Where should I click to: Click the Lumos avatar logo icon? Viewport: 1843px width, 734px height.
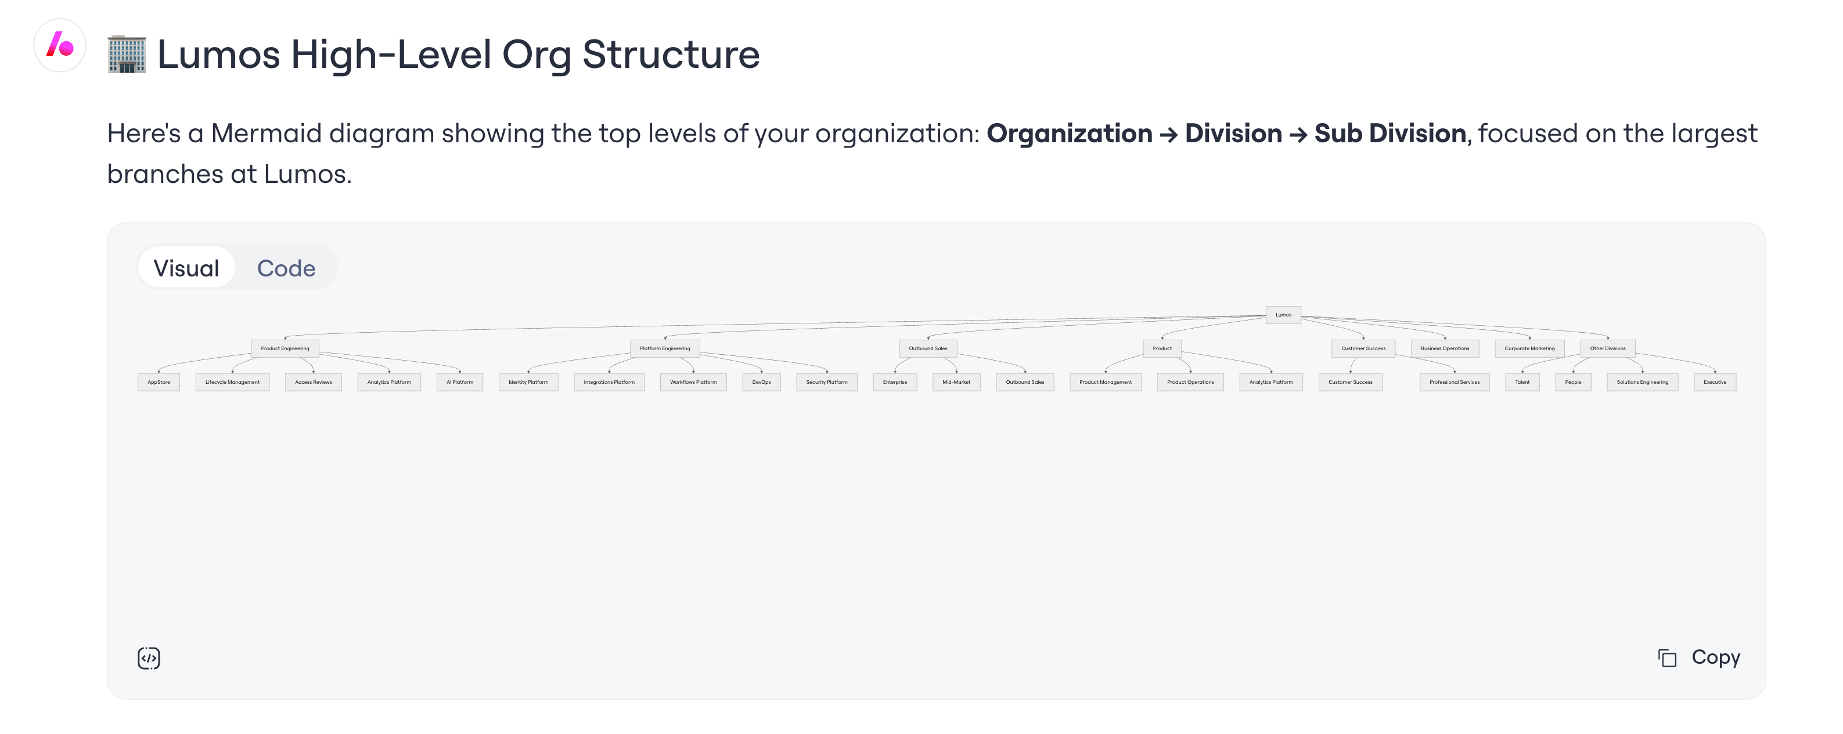coord(60,46)
